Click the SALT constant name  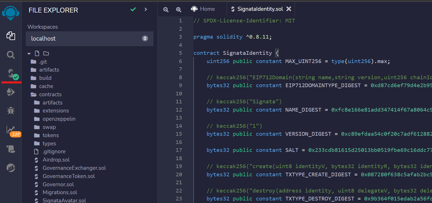(292, 150)
